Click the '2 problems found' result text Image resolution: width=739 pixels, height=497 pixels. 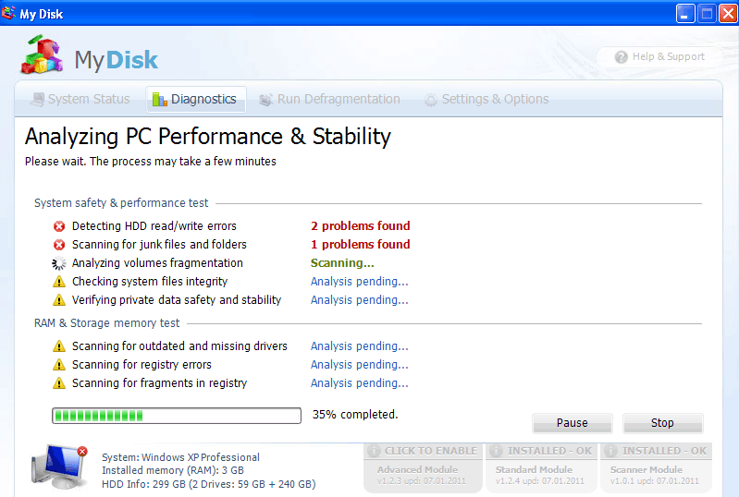[360, 226]
